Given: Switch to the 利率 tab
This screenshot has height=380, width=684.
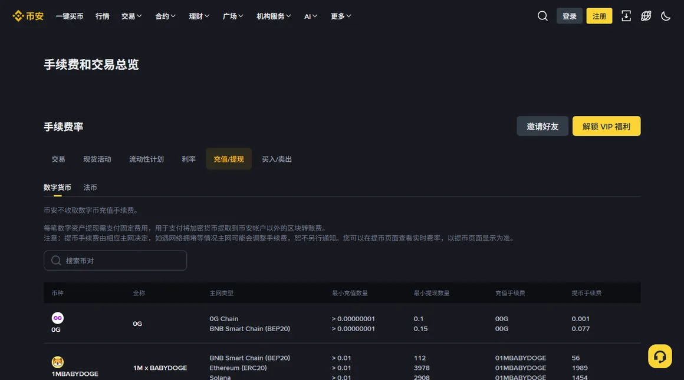Looking at the screenshot, I should tap(189, 159).
